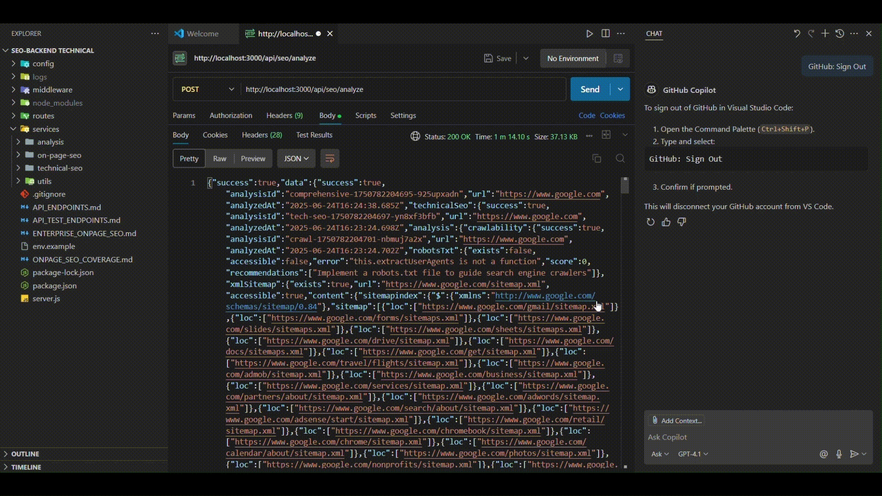
Task: Switch to the Welcome tab
Action: pyautogui.click(x=203, y=34)
